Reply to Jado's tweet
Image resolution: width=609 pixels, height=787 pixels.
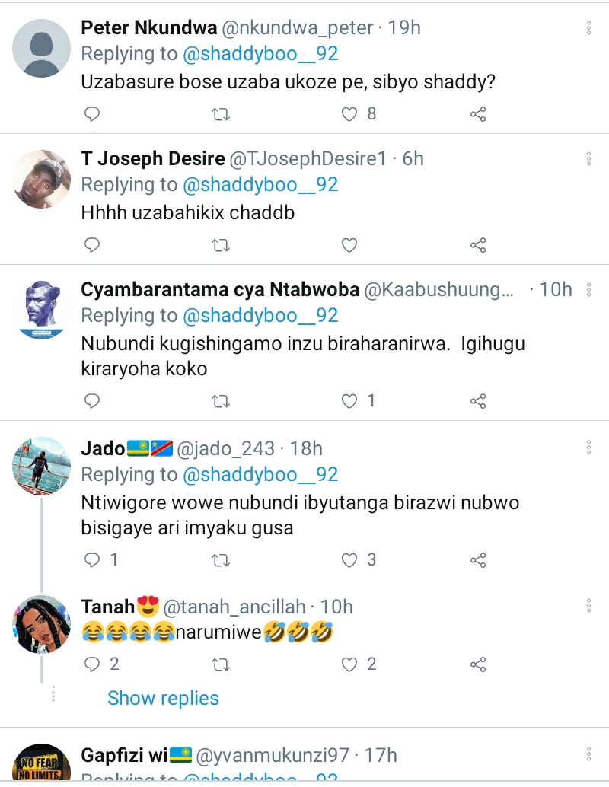pyautogui.click(x=92, y=560)
